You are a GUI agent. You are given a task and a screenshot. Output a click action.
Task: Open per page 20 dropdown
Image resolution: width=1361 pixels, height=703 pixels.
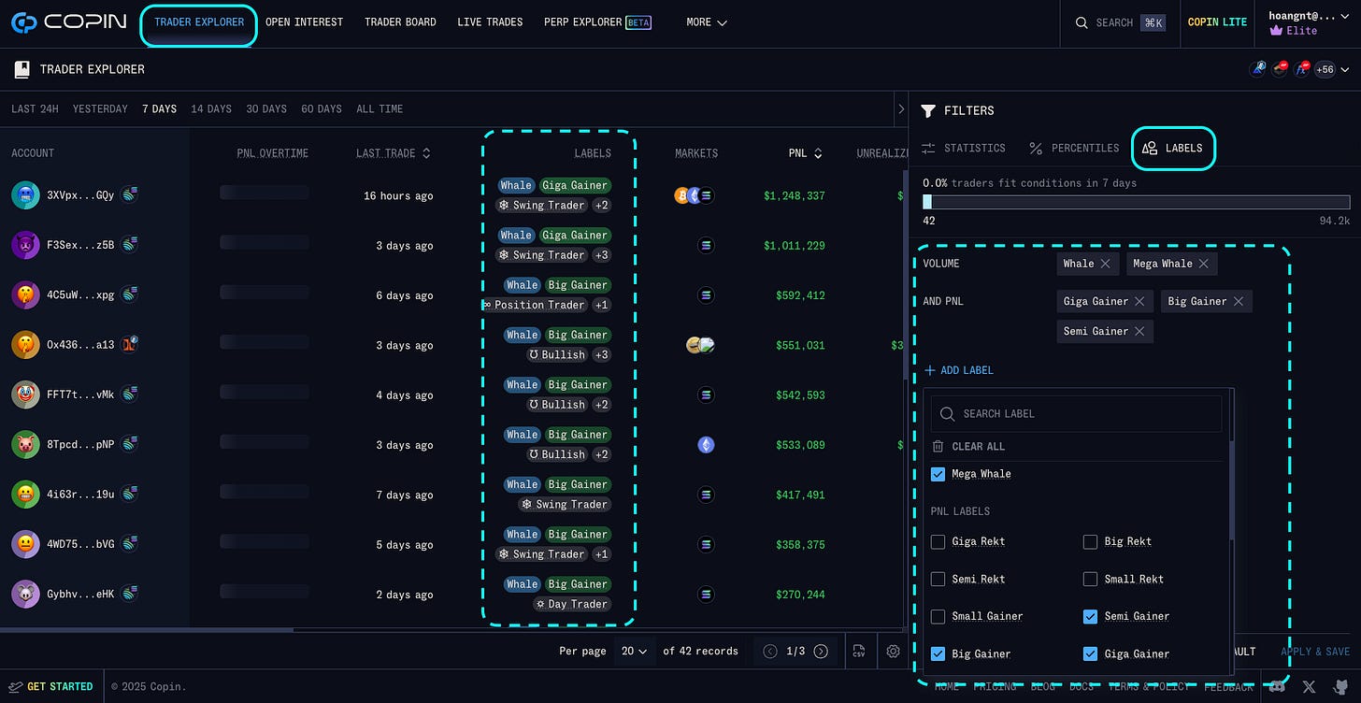pos(633,651)
